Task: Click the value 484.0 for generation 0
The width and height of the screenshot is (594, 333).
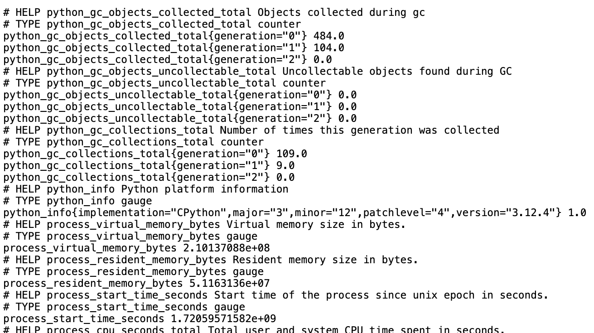Action: 328,36
